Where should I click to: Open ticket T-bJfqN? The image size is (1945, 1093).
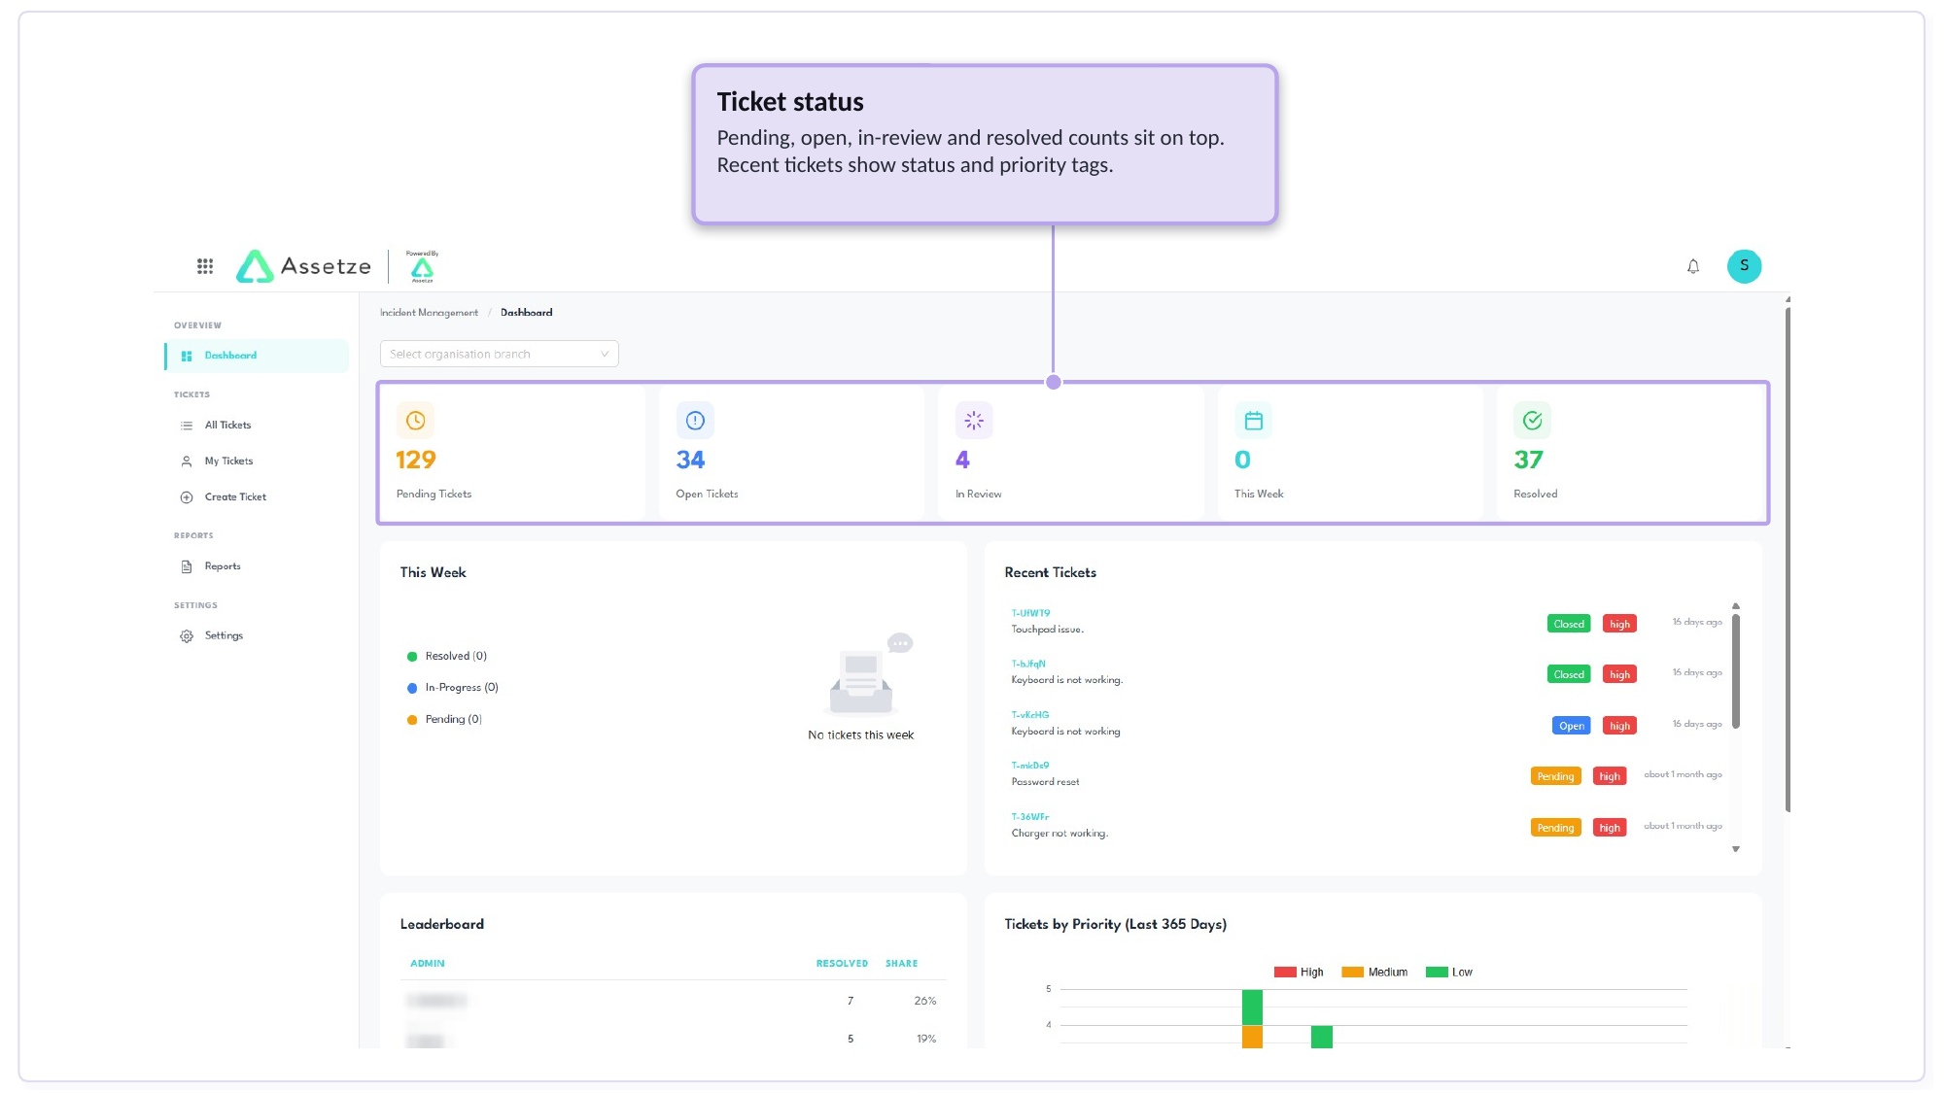1028,665
